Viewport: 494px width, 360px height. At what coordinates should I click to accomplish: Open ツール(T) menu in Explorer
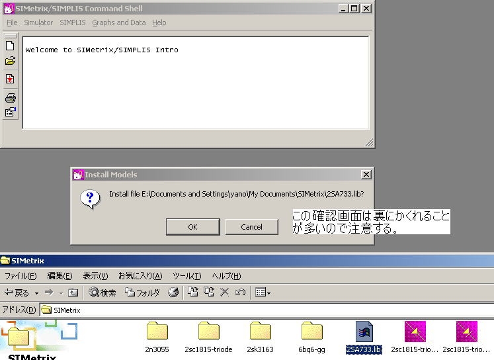pyautogui.click(x=187, y=276)
